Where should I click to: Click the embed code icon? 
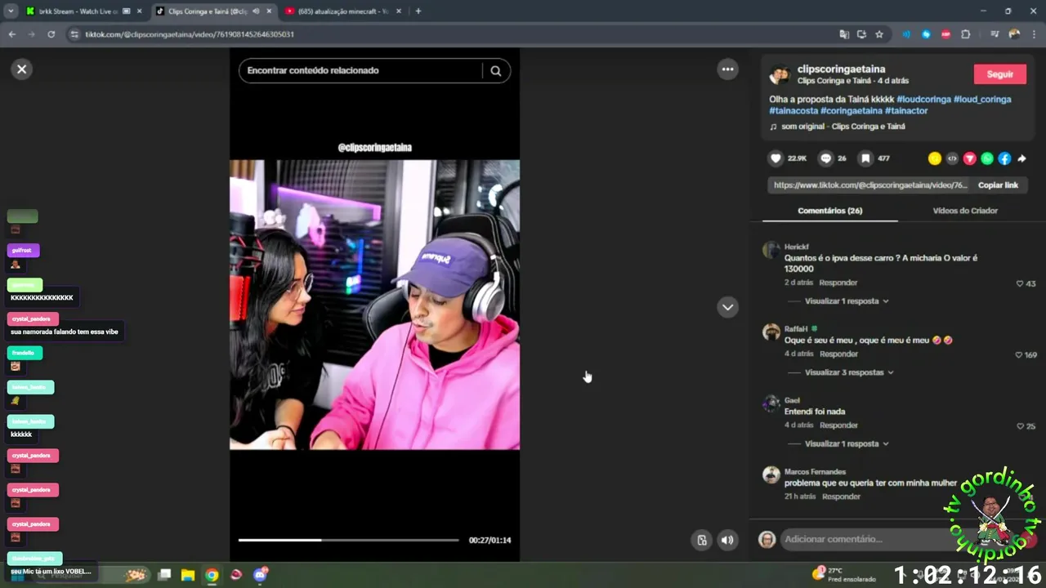pos(952,158)
